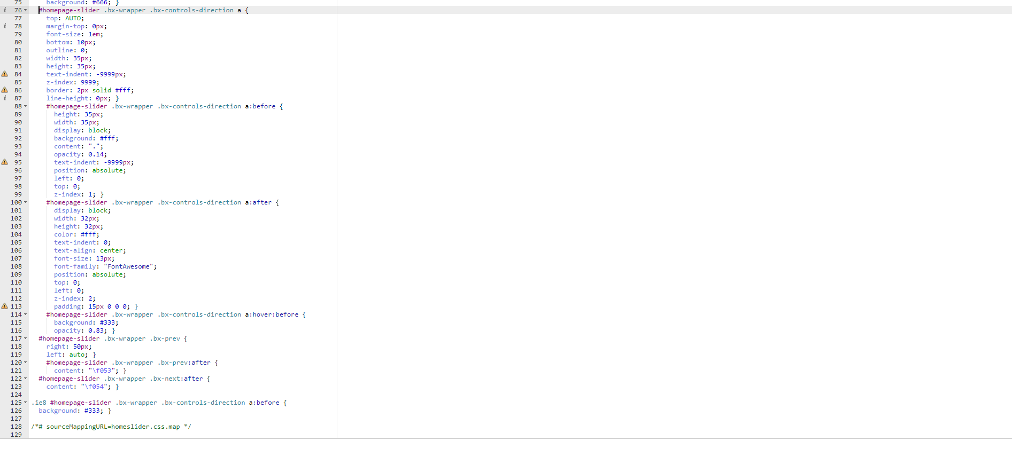Image resolution: width=1012 pixels, height=449 pixels.
Task: Click the info icon on line 76
Action: [5, 10]
